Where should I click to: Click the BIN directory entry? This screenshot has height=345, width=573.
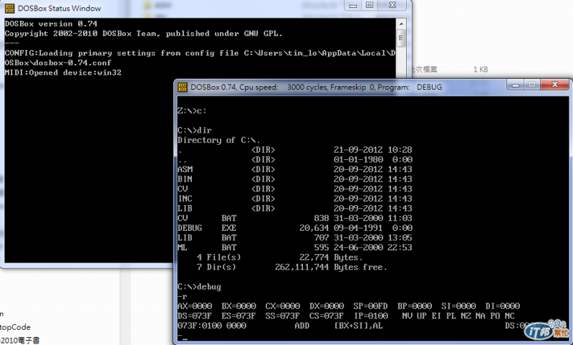tap(294, 179)
